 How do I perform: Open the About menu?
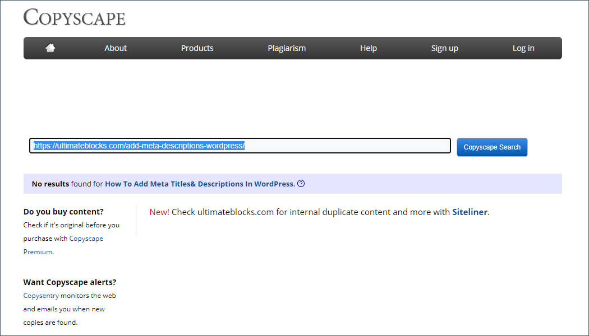[x=116, y=48]
